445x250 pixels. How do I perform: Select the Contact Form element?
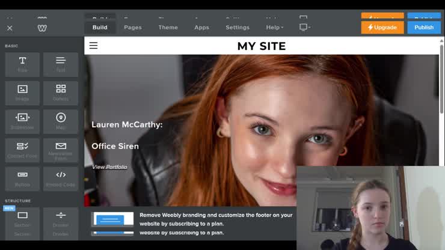tap(22, 150)
